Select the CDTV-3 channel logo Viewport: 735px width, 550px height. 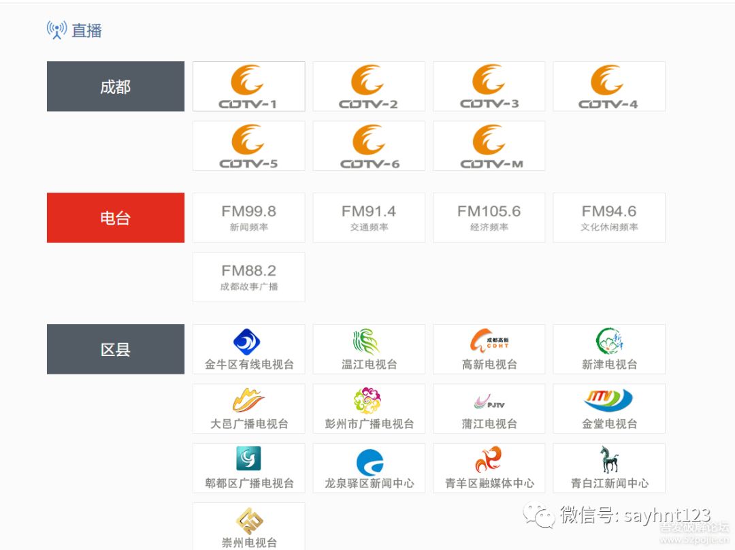coord(489,86)
